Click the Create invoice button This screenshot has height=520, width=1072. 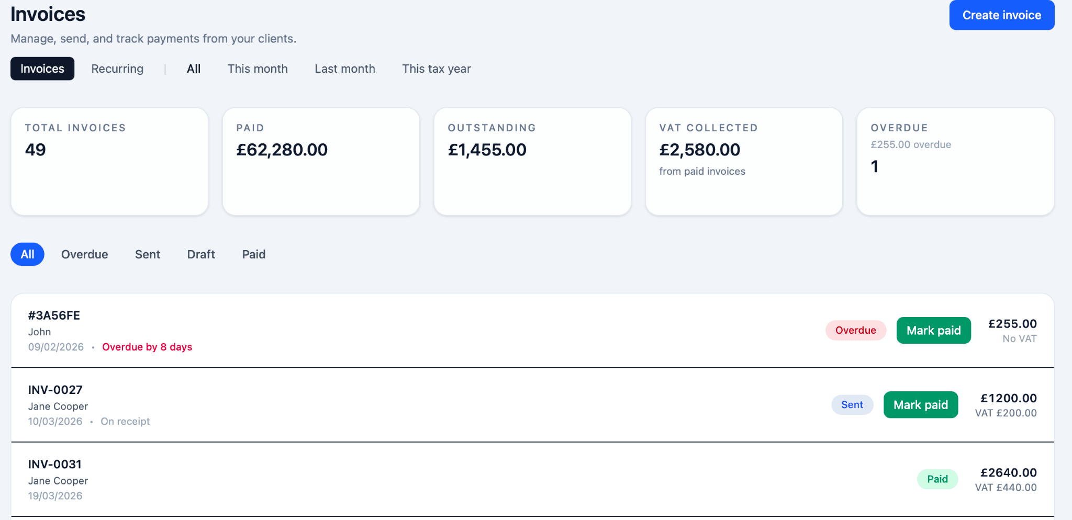(x=1001, y=15)
